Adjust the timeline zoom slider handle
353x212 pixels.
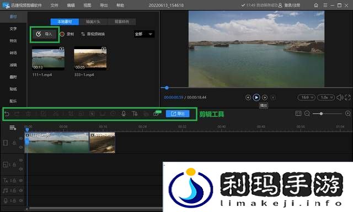click(321, 114)
